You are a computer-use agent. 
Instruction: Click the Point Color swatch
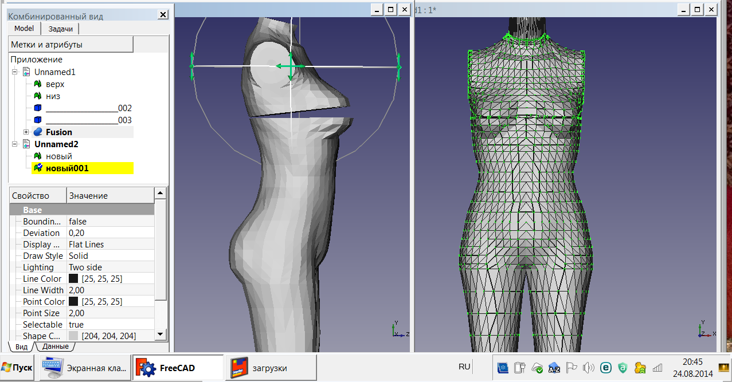coord(73,301)
